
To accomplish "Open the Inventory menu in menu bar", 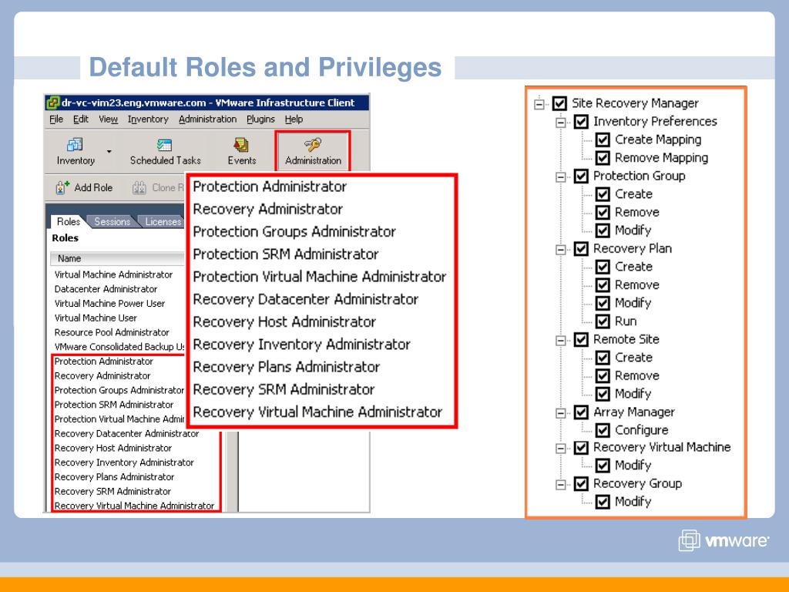I will (148, 119).
